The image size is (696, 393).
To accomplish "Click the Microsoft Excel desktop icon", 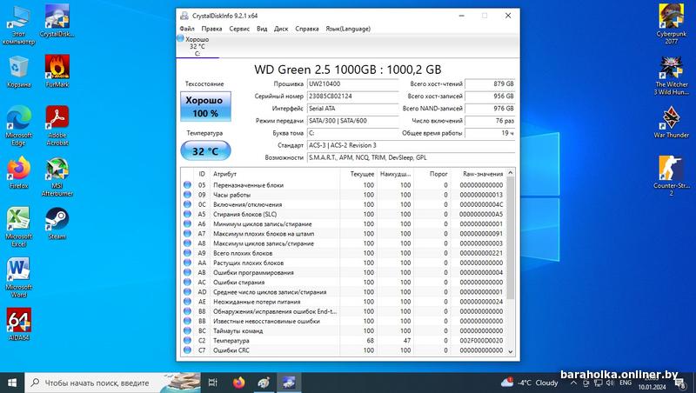I will [18, 227].
